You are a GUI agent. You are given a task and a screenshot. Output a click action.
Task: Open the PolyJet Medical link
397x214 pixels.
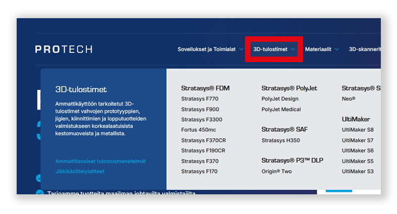tap(281, 110)
